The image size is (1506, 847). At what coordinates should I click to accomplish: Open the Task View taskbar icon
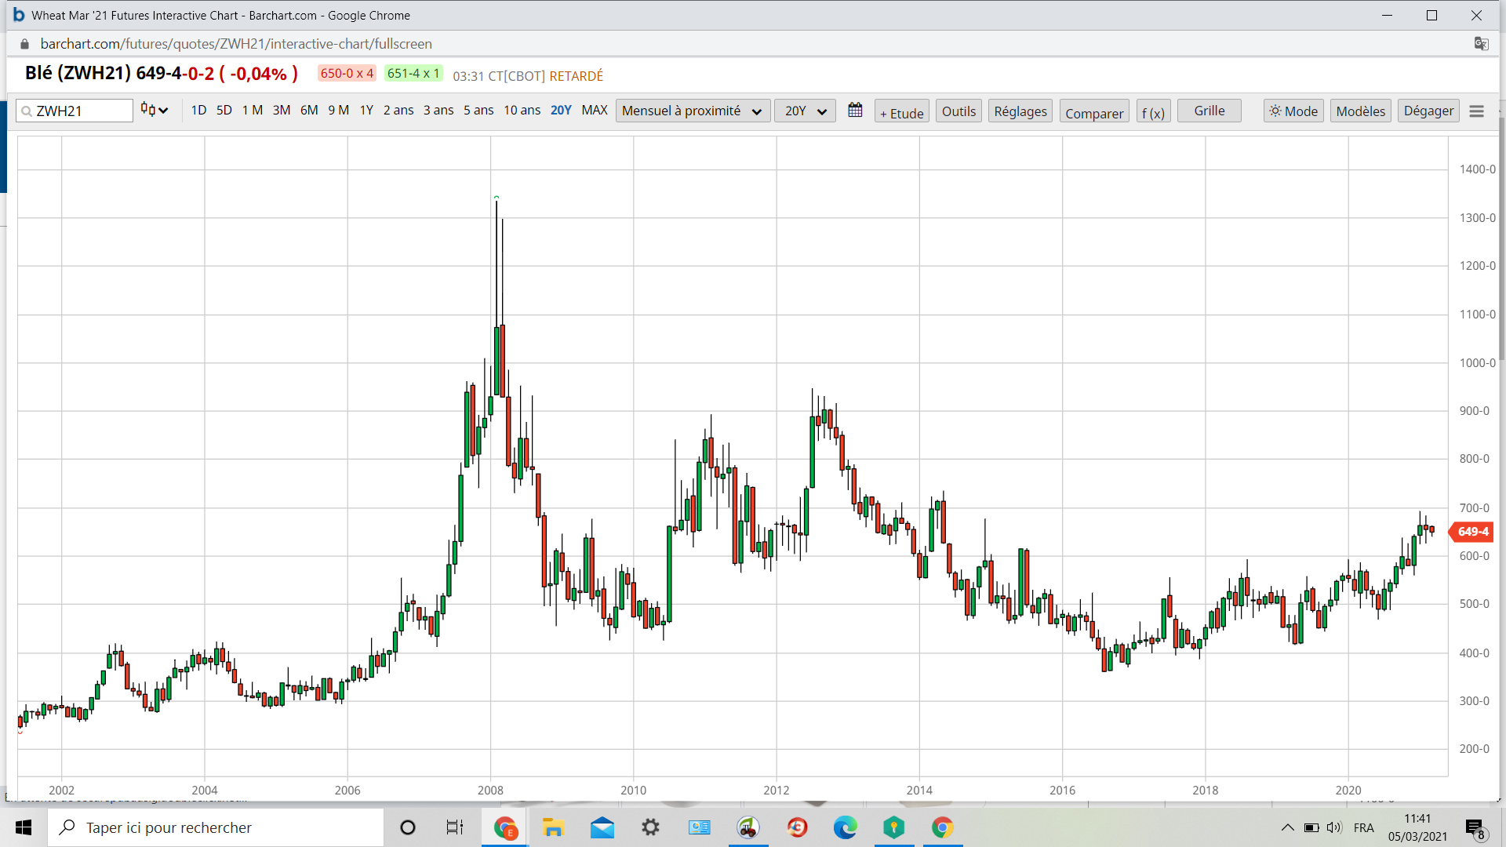455,827
